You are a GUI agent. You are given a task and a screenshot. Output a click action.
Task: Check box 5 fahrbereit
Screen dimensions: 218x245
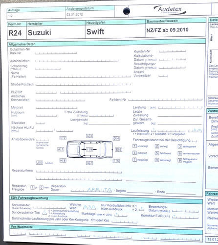click(157, 153)
